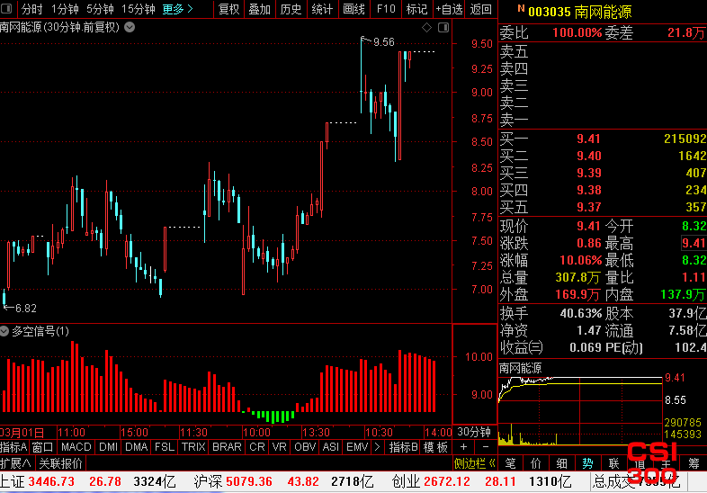
Task: Show more indicators with > arrow
Action: pyautogui.click(x=378, y=447)
